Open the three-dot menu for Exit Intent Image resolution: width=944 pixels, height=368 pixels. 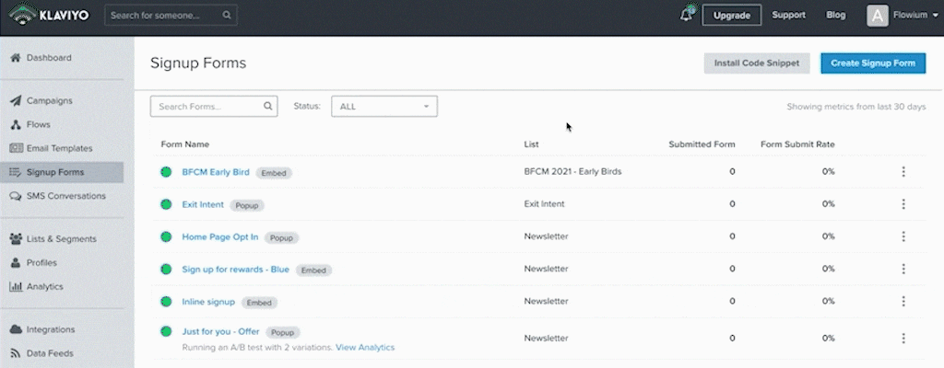903,204
